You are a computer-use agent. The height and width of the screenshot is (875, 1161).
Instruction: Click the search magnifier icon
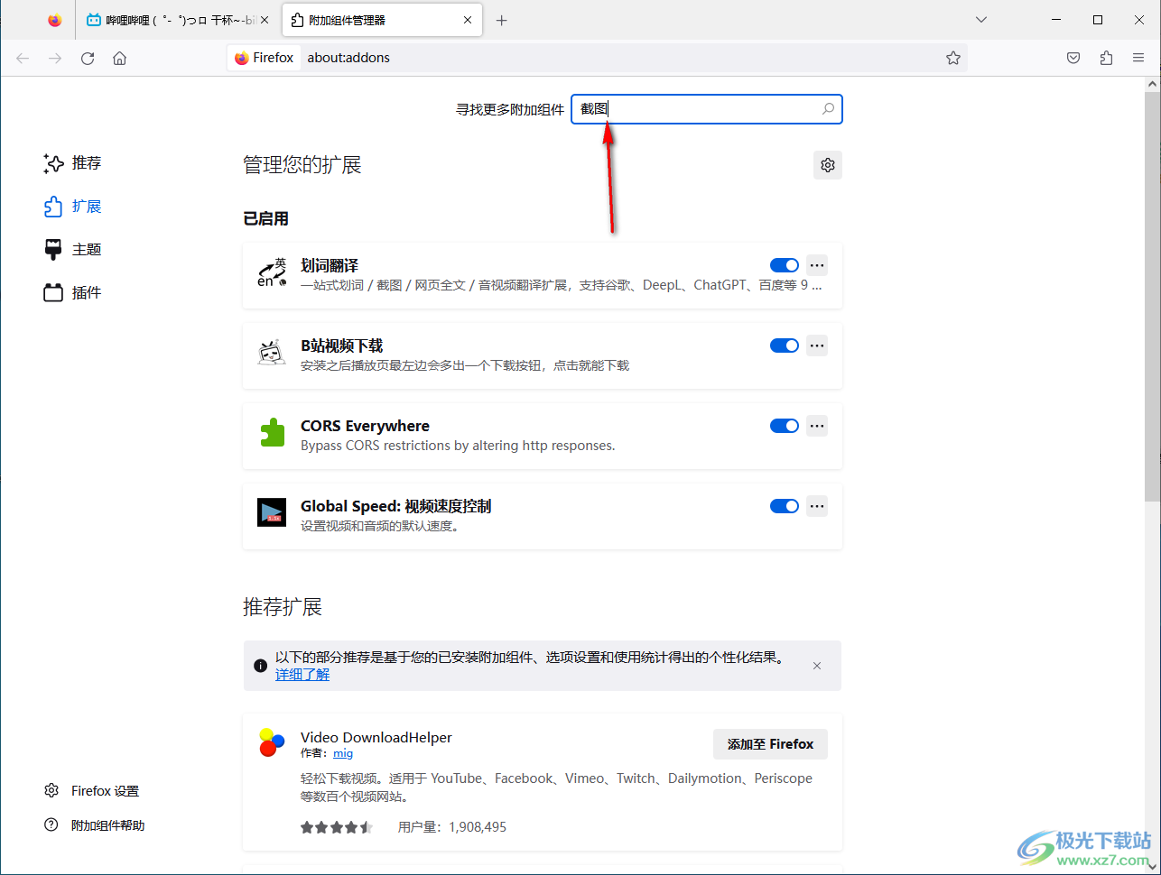(828, 109)
